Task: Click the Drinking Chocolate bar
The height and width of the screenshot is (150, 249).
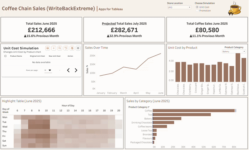Action: (163, 123)
